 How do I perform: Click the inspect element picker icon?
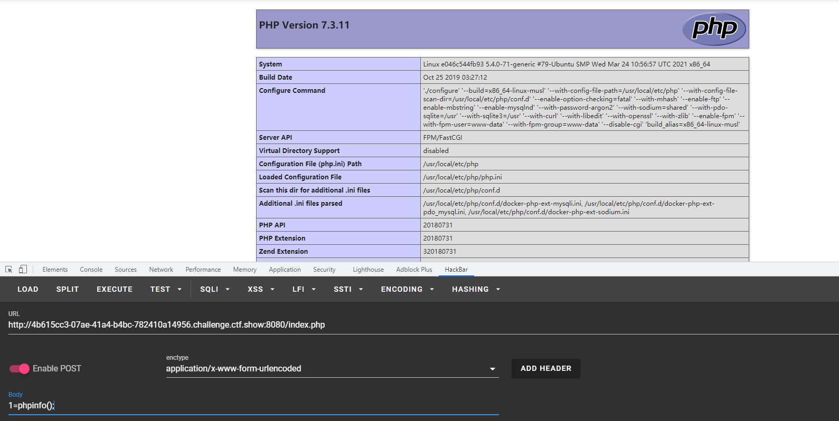(9, 269)
